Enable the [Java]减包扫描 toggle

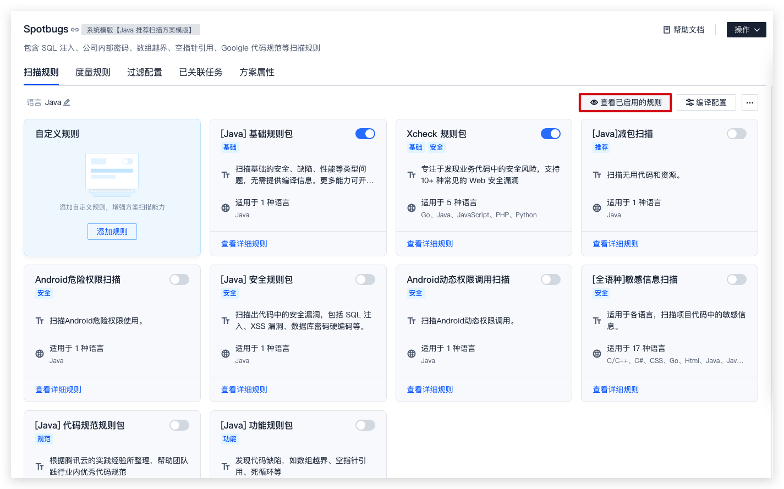pos(737,134)
